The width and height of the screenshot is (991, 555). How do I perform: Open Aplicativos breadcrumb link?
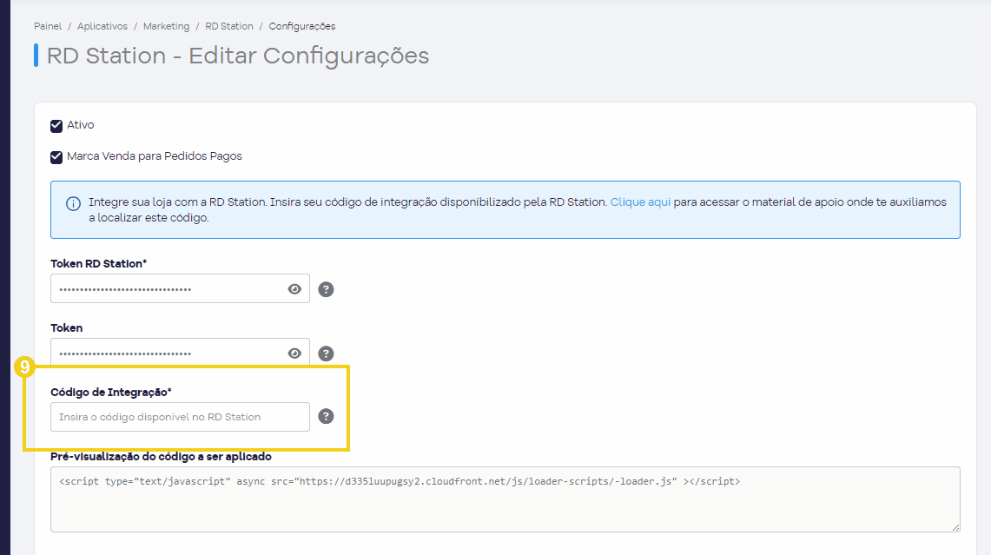coord(102,26)
